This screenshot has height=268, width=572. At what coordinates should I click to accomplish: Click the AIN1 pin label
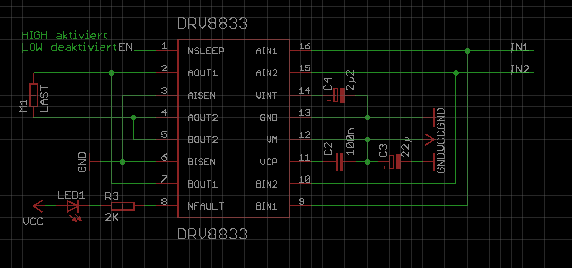coord(267,51)
